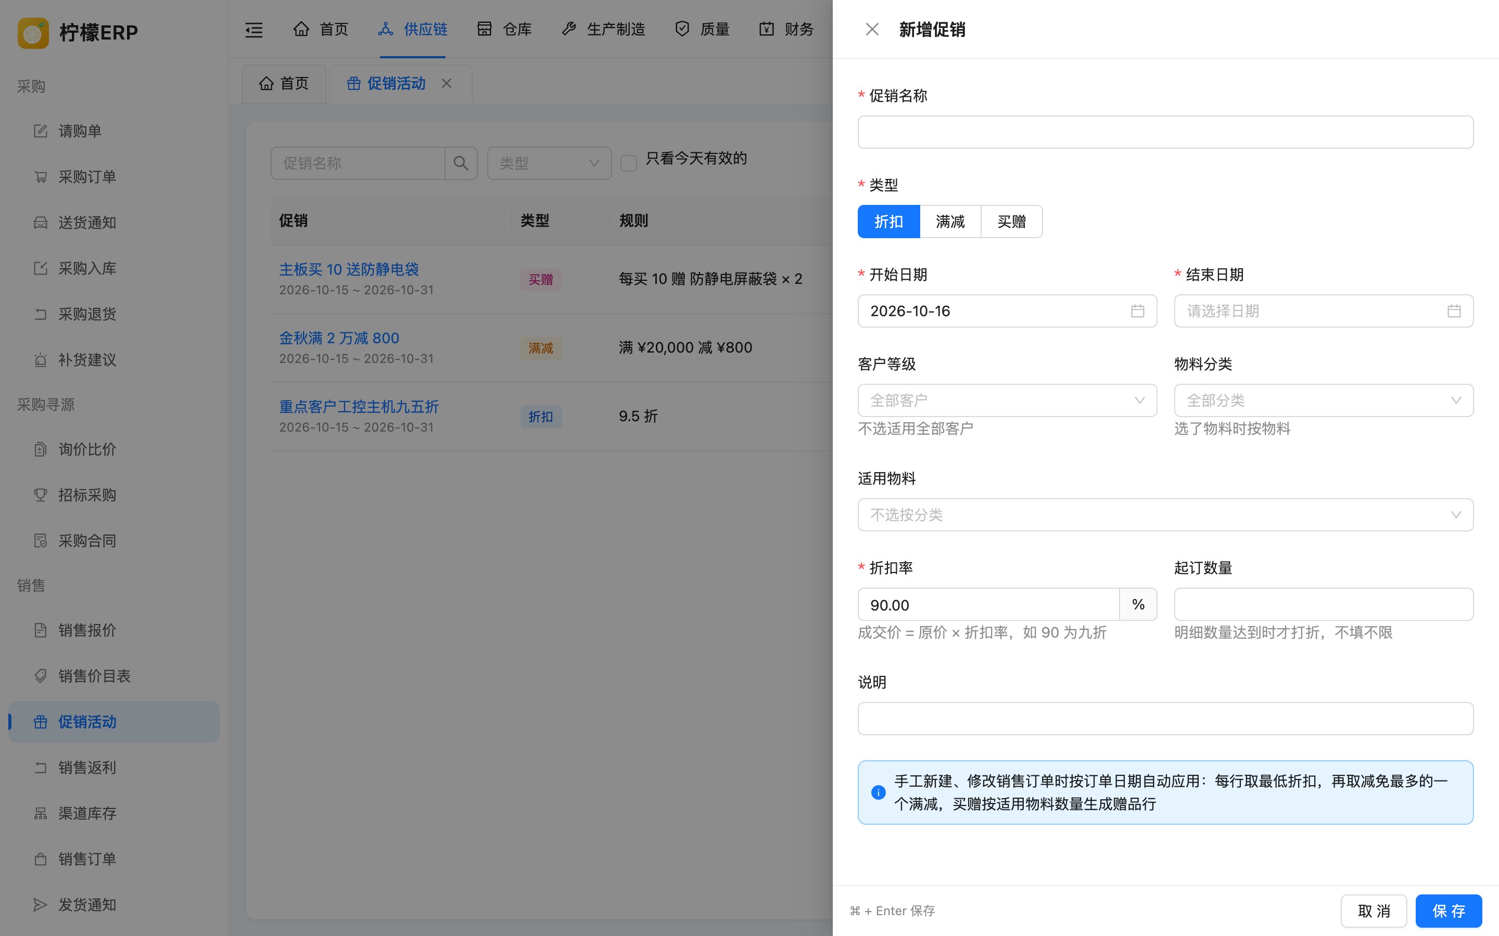1499x936 pixels.
Task: Open 采购订单 in sidebar
Action: (114, 177)
